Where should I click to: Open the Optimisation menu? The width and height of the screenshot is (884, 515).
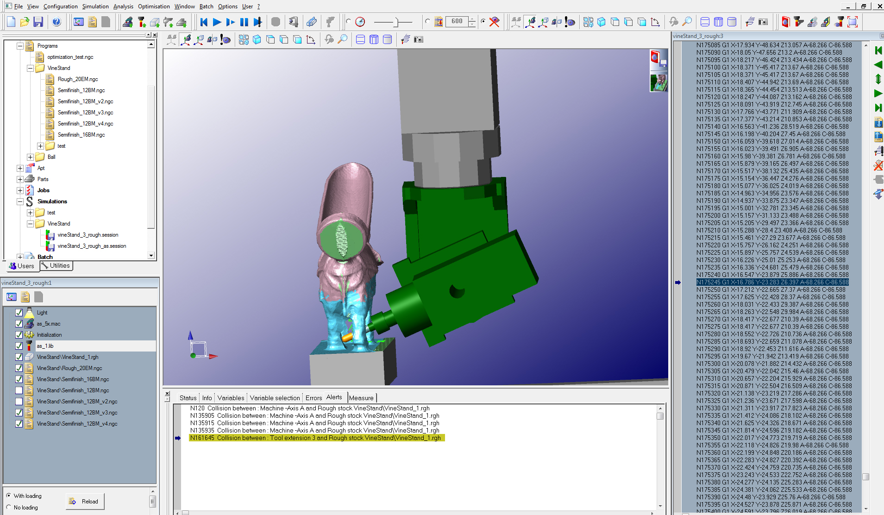pos(154,6)
